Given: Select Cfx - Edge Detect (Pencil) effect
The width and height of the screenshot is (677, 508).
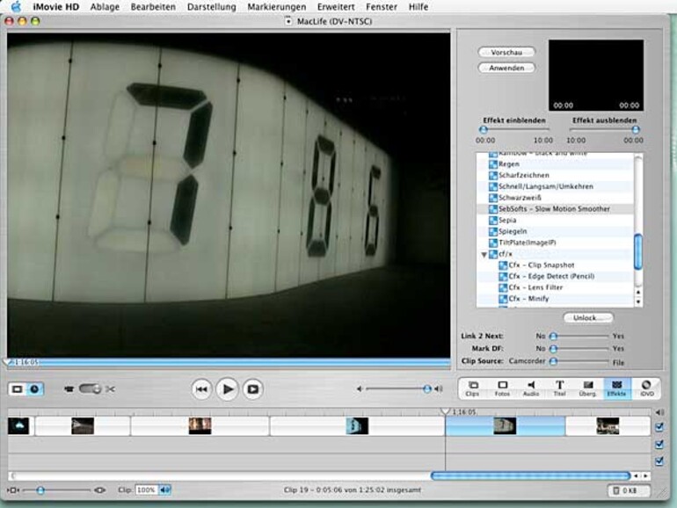Looking at the screenshot, I should [x=556, y=276].
